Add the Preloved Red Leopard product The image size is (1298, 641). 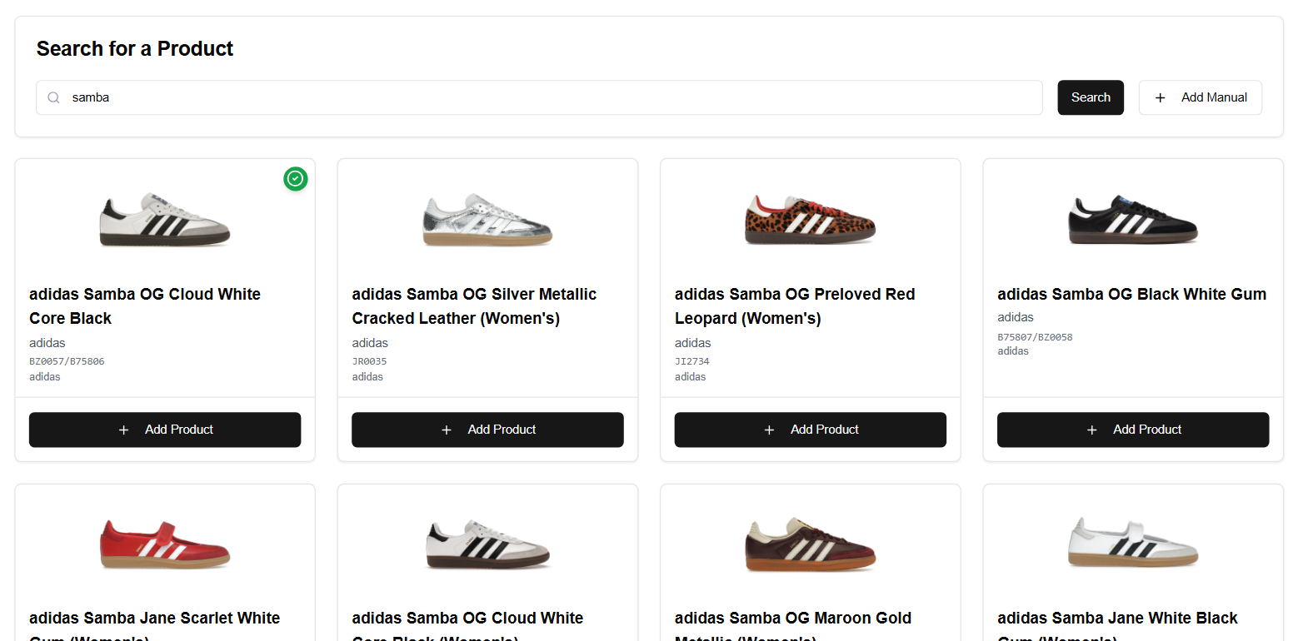[x=810, y=430]
